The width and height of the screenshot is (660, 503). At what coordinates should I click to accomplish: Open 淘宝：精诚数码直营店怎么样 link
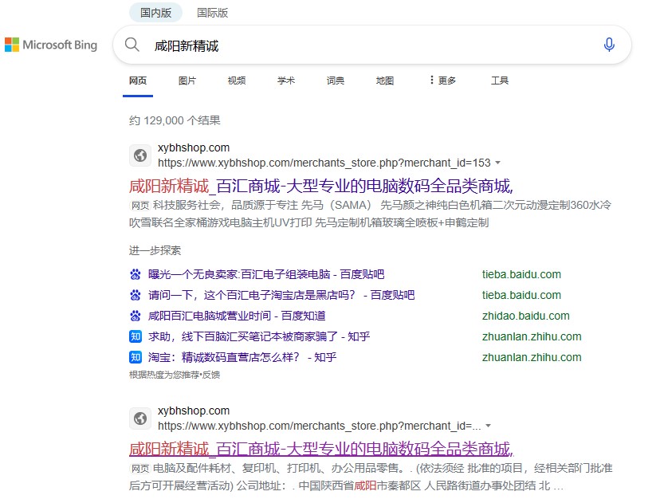click(x=242, y=357)
